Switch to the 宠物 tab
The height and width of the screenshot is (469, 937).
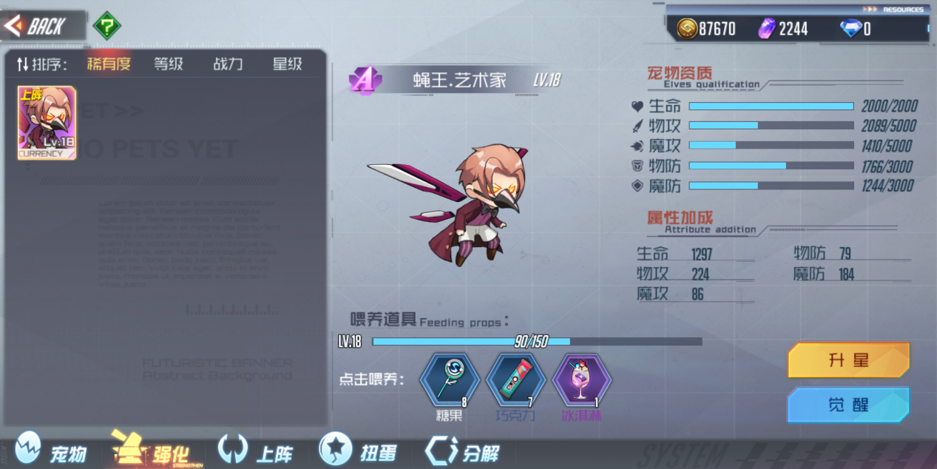(52, 449)
